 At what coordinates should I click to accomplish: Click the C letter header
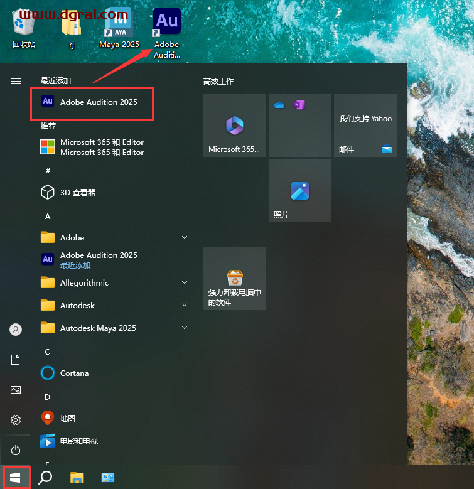pos(48,352)
